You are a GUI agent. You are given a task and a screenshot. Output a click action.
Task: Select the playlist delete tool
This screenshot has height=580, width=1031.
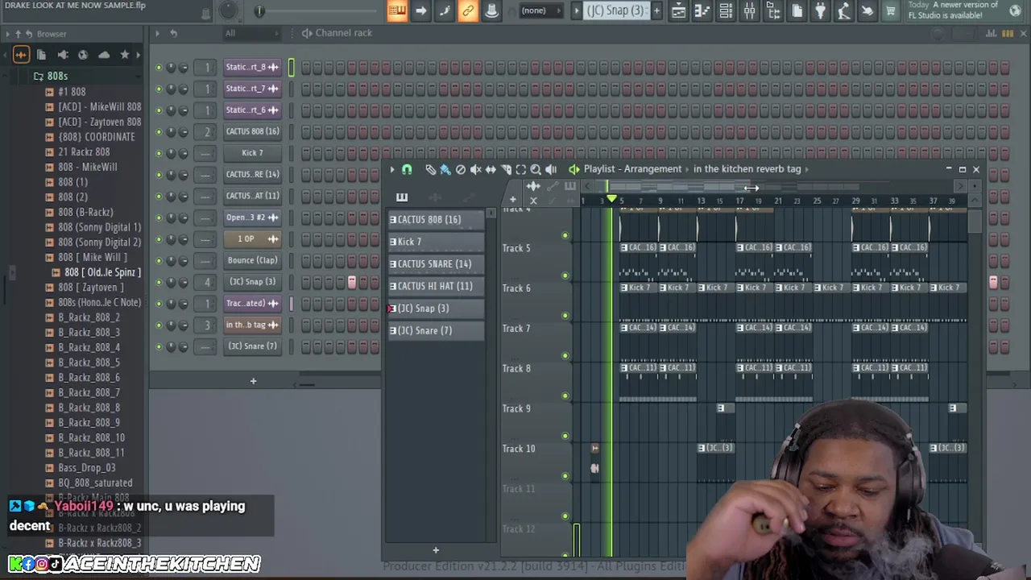[x=460, y=169]
